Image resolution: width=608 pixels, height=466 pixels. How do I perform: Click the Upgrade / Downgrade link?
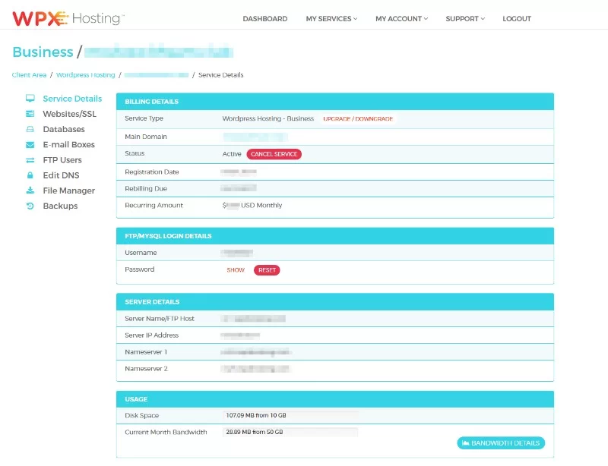click(x=358, y=119)
